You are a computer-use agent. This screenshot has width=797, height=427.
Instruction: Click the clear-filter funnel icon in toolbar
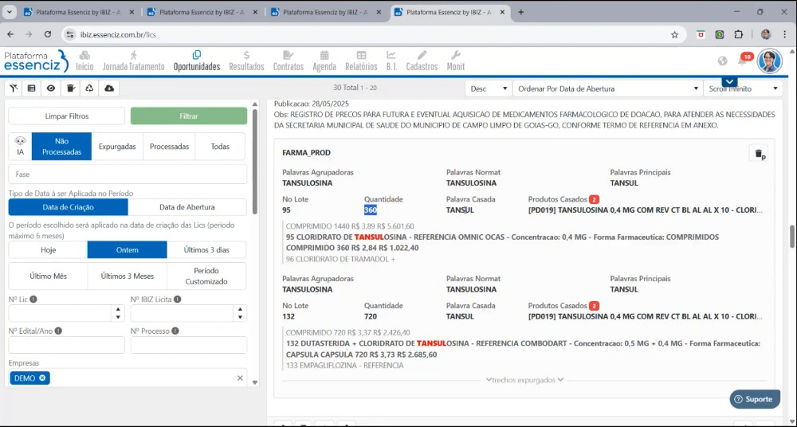(14, 88)
